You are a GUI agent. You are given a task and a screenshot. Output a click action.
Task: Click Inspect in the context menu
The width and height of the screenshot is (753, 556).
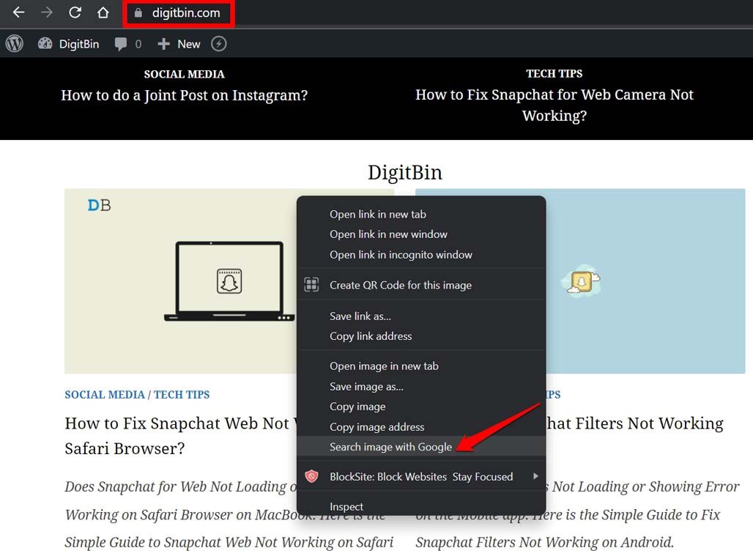tap(346, 506)
